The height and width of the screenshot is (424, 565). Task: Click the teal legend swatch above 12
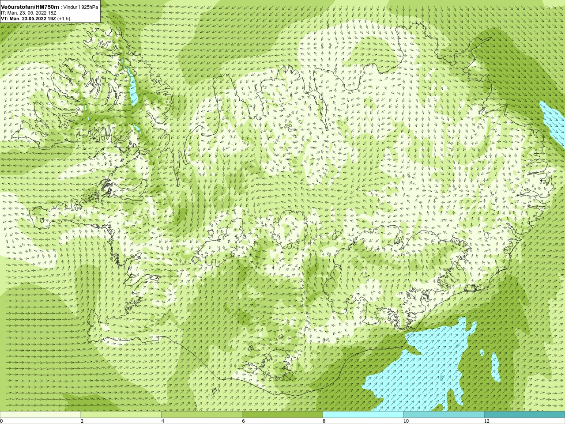pyautogui.click(x=524, y=415)
